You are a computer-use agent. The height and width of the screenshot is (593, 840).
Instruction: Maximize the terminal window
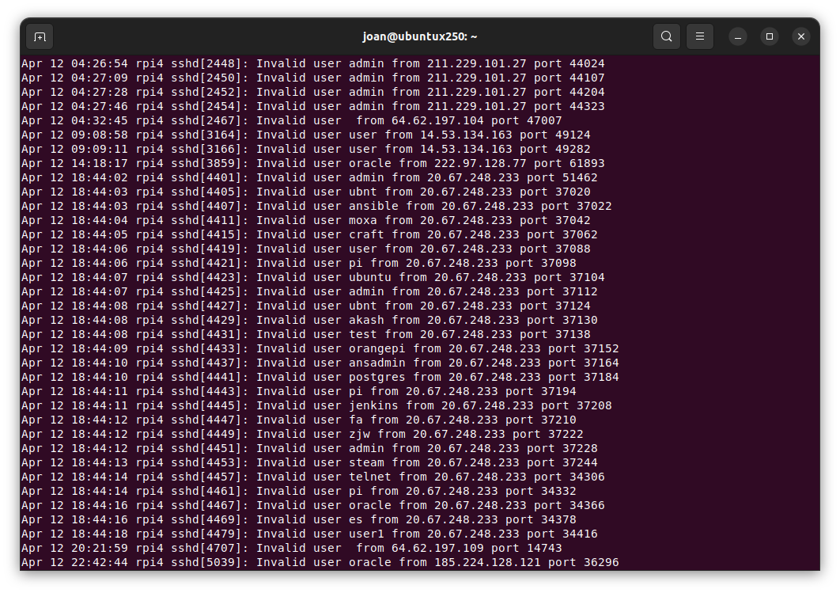tap(770, 36)
